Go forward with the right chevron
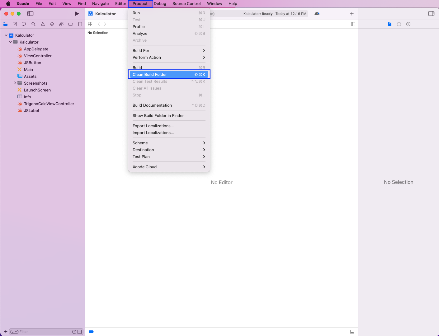Screen dimensions: 439x336 pos(105,24)
